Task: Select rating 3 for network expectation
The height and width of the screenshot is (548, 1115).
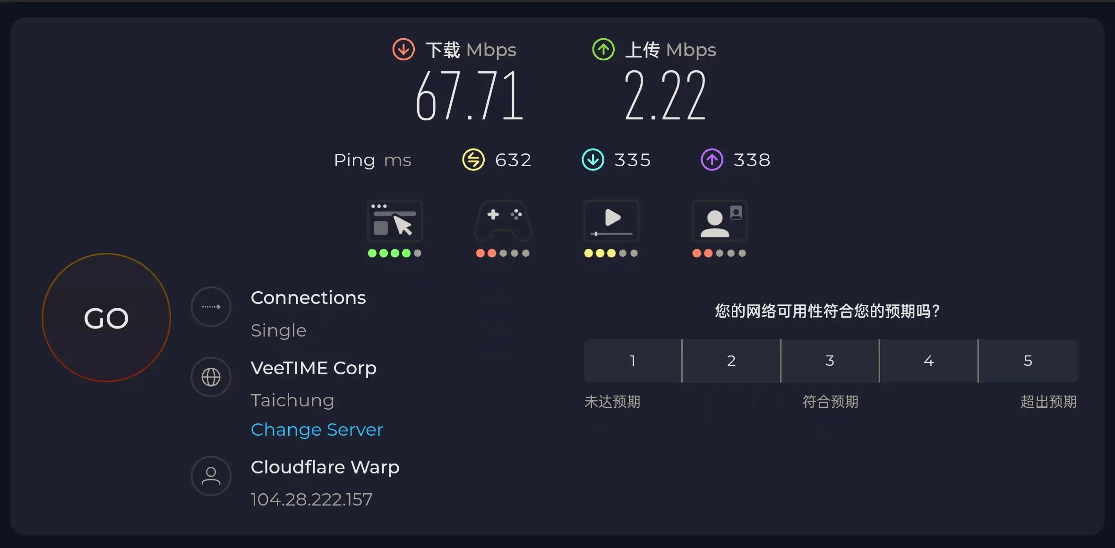Action: tap(830, 361)
